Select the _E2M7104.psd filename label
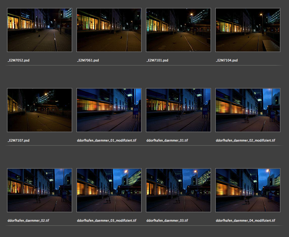This screenshot has height=237, width=289. 227,60
